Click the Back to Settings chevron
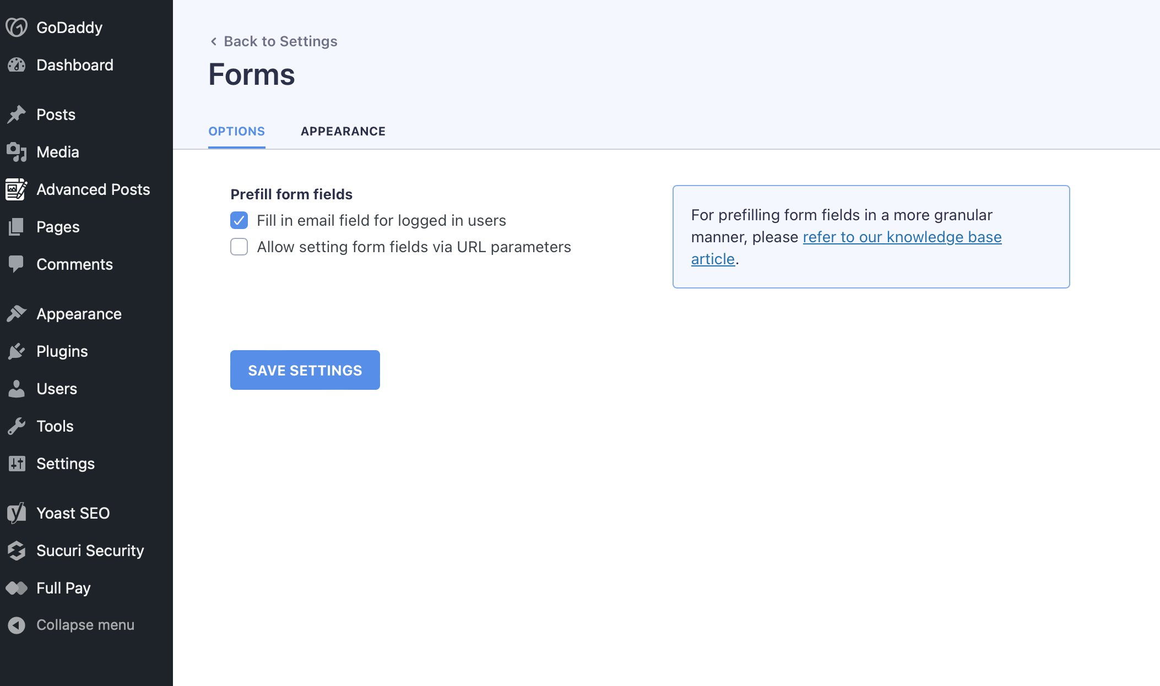The image size is (1160, 686). [x=214, y=41]
